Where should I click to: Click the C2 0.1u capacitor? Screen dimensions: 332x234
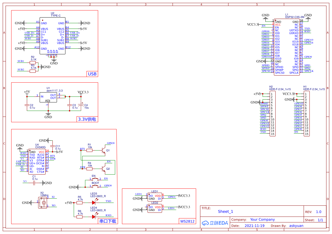(27, 105)
